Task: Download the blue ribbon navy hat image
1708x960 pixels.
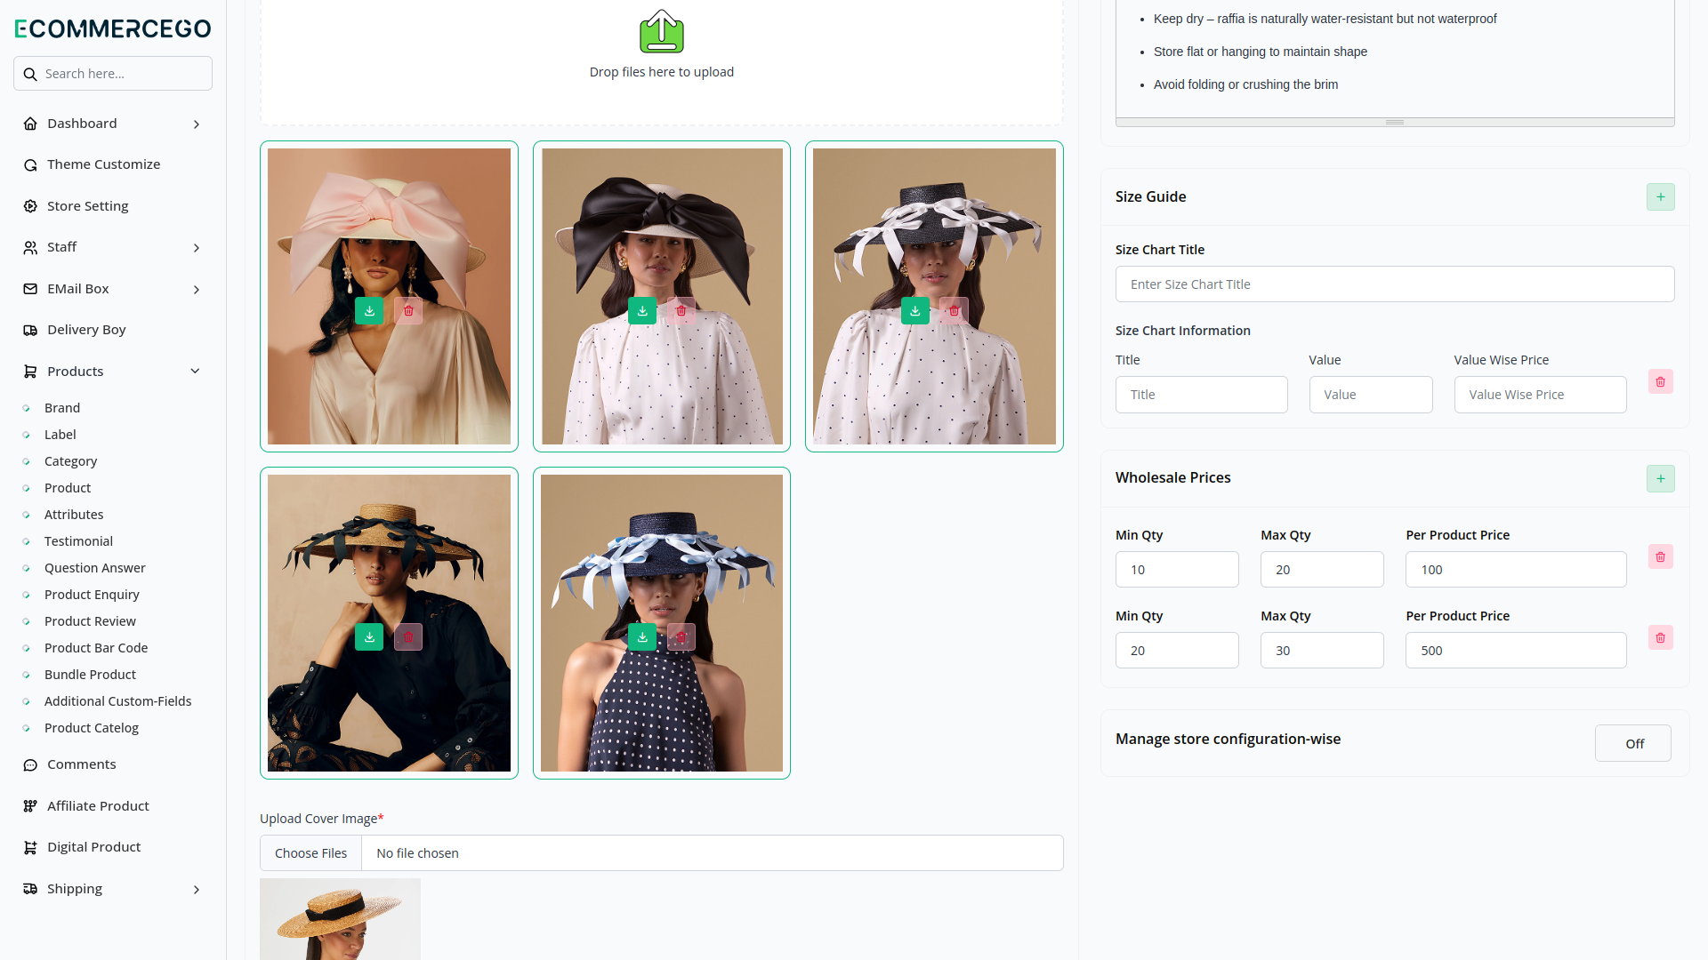Action: tap(642, 637)
